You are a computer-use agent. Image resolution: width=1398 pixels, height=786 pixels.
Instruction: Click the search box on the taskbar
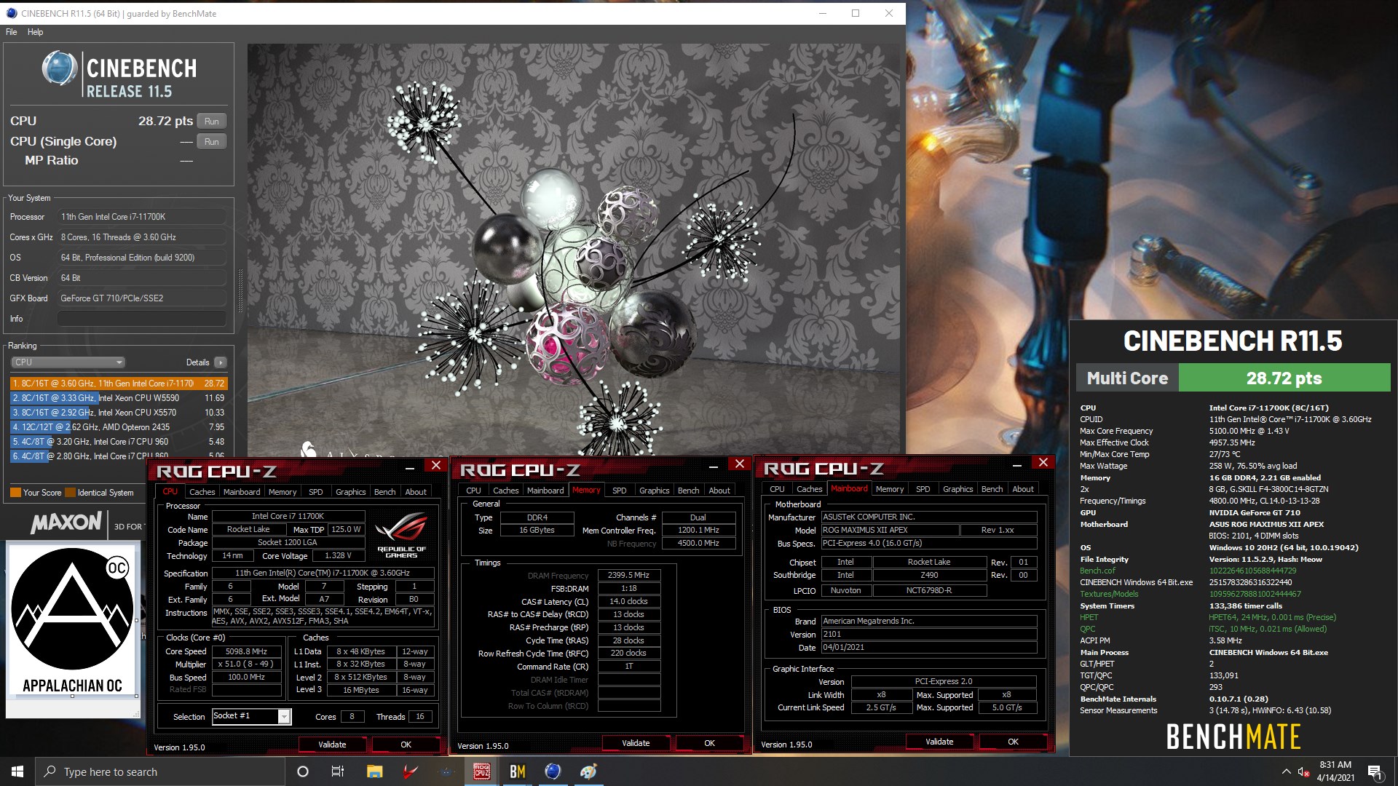[160, 771]
